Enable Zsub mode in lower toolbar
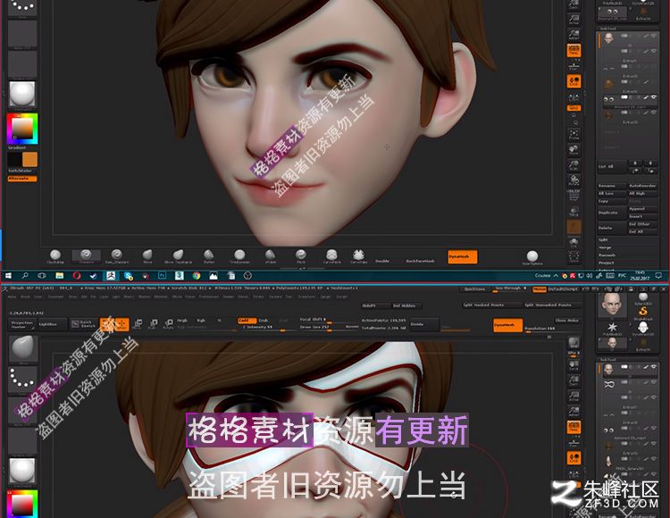670x518 pixels. pos(264,321)
